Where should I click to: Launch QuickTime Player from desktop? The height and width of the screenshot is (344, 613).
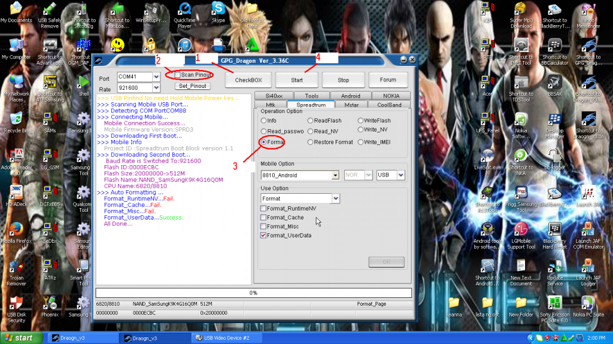coord(184,9)
